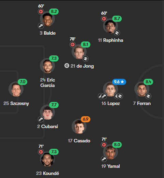Click Yamal's assist boot icon
This screenshot has width=164, height=178.
tap(104, 159)
